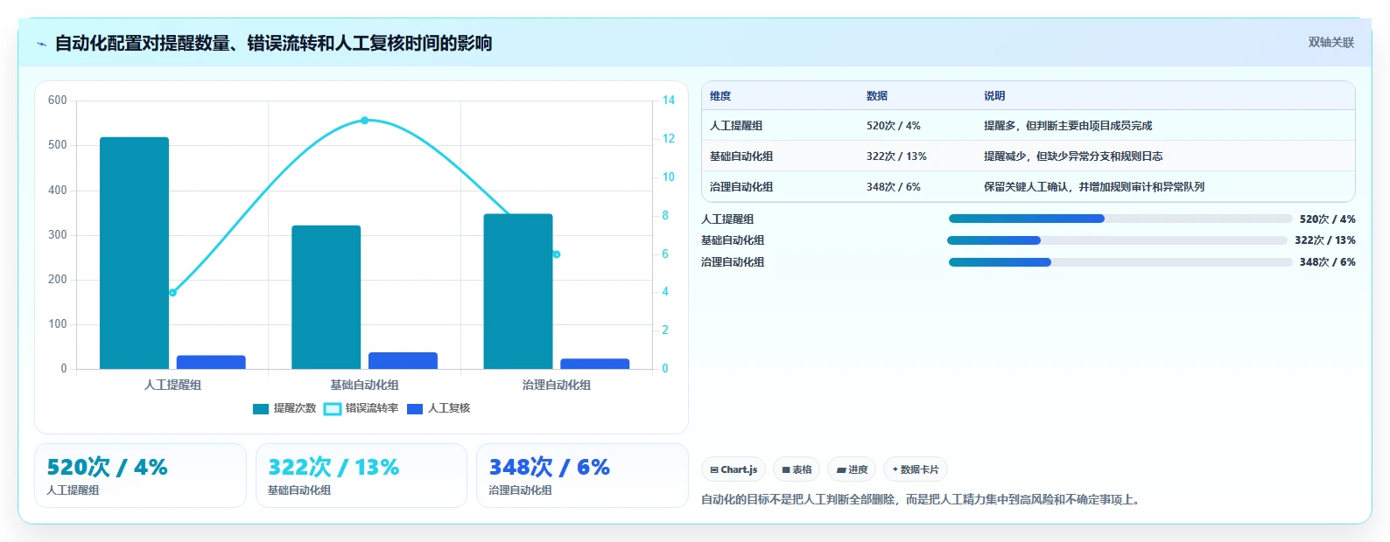
Task: Click 提醒多，但判断主要由项目成员完成 description
Action: [1068, 126]
